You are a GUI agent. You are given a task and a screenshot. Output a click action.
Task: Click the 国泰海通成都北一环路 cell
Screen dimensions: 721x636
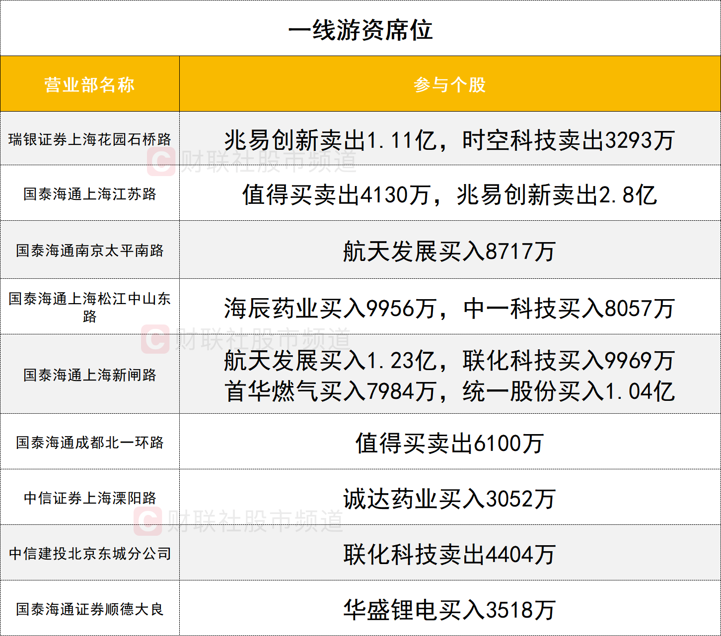[90, 442]
